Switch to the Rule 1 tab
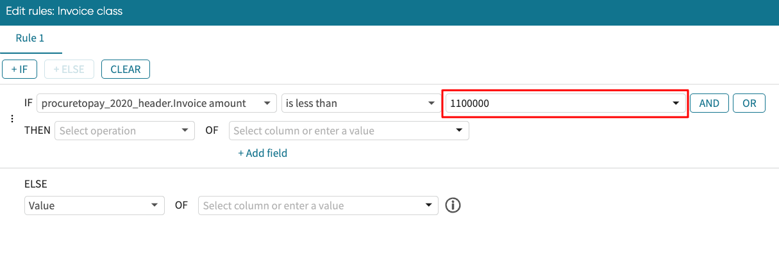This screenshot has height=258, width=779. click(x=30, y=38)
